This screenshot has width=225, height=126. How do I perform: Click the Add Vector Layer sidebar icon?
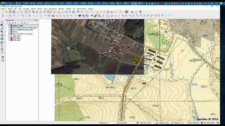click(x=2, y=22)
